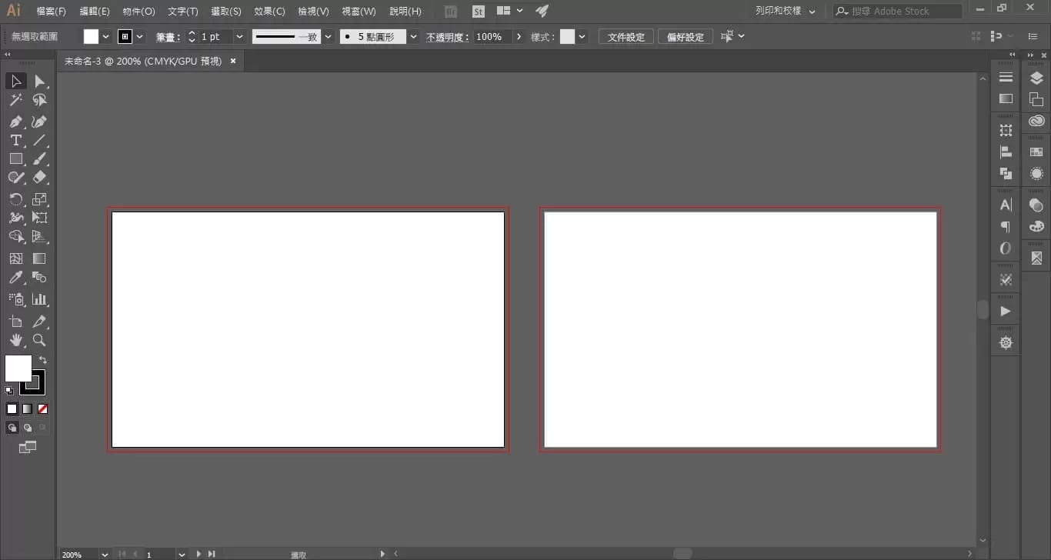This screenshot has width=1051, height=560.
Task: Switch to Gradient fill mode
Action: tap(27, 408)
